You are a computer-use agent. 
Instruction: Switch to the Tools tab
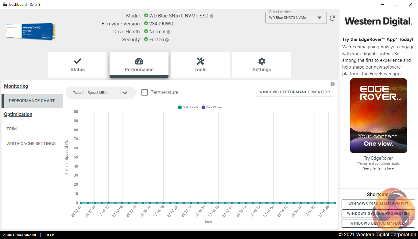[200, 65]
